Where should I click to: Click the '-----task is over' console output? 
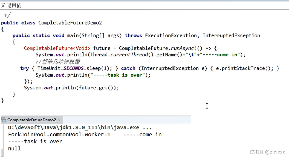point(35,141)
